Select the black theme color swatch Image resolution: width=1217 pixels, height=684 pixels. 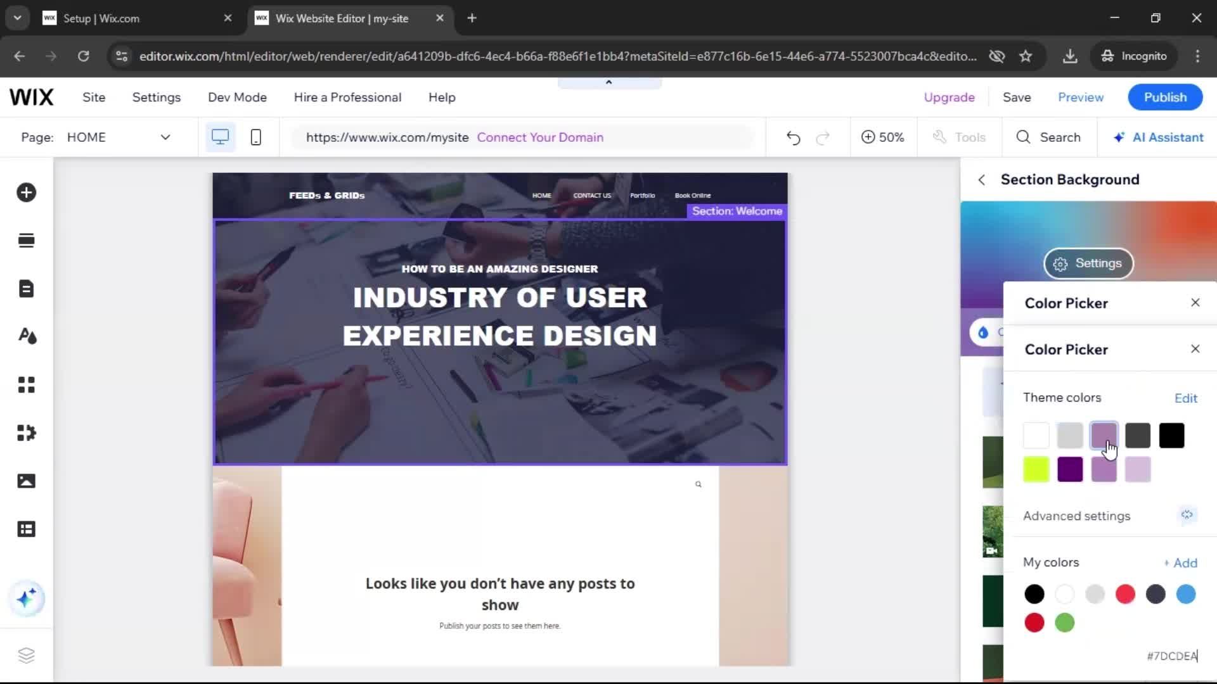tap(1171, 436)
